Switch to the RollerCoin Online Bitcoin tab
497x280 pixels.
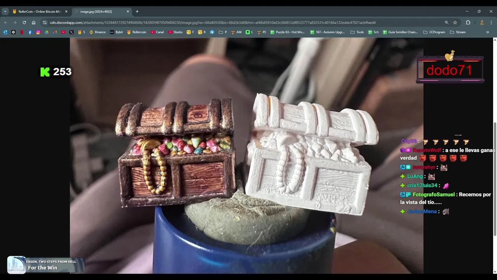[x=39, y=12]
